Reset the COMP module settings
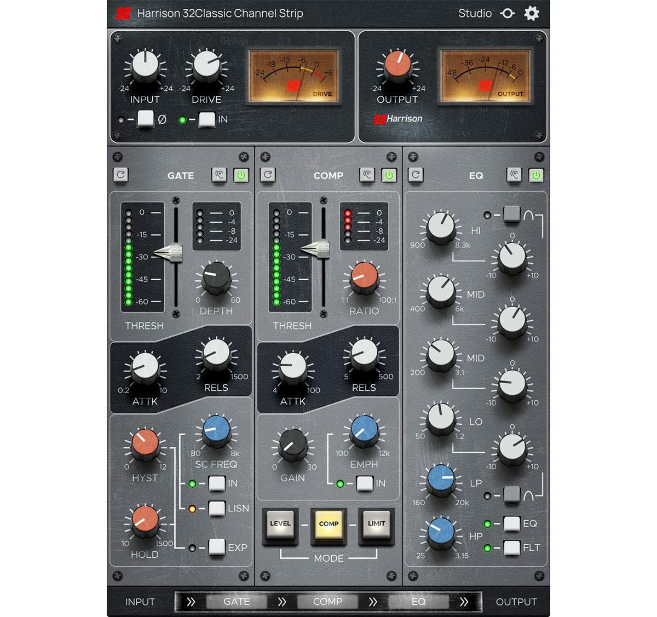Image resolution: width=657 pixels, height=617 pixels. (x=268, y=175)
